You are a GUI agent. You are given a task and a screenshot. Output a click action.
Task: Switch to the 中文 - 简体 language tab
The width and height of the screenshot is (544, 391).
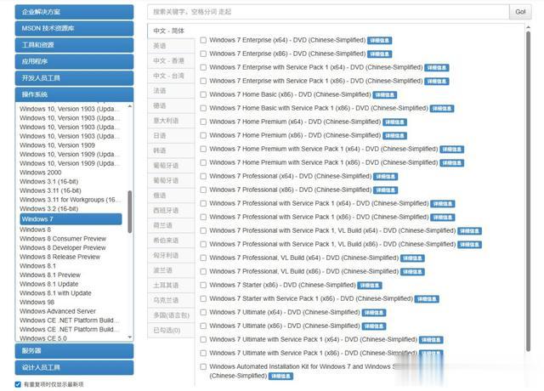click(171, 31)
